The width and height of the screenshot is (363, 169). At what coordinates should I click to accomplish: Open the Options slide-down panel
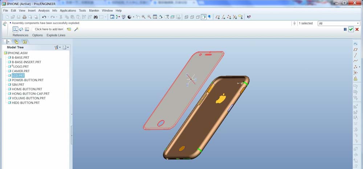tap(37, 35)
